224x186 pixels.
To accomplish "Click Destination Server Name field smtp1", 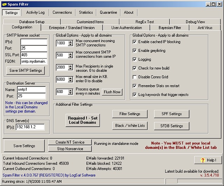I will coord(31,90).
